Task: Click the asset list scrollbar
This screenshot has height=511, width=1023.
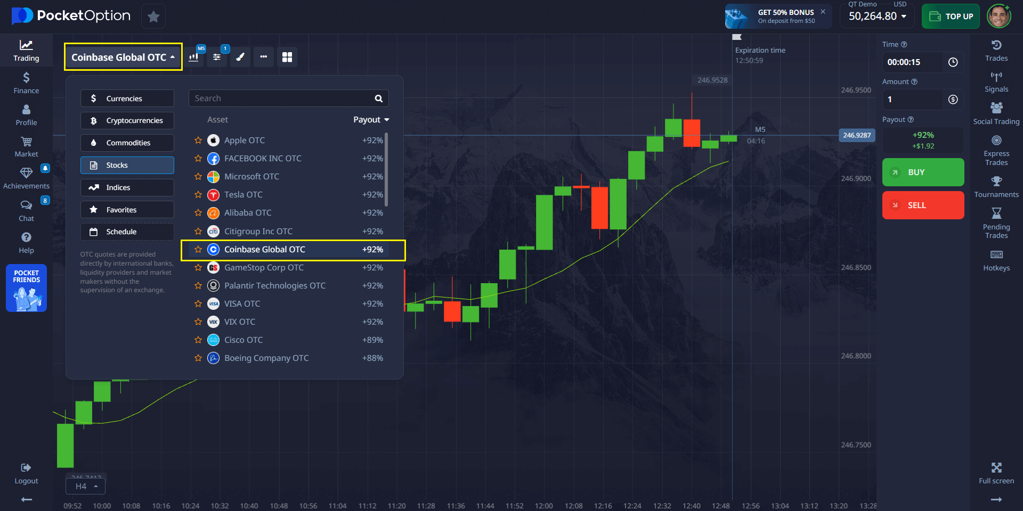Action: pos(386,169)
